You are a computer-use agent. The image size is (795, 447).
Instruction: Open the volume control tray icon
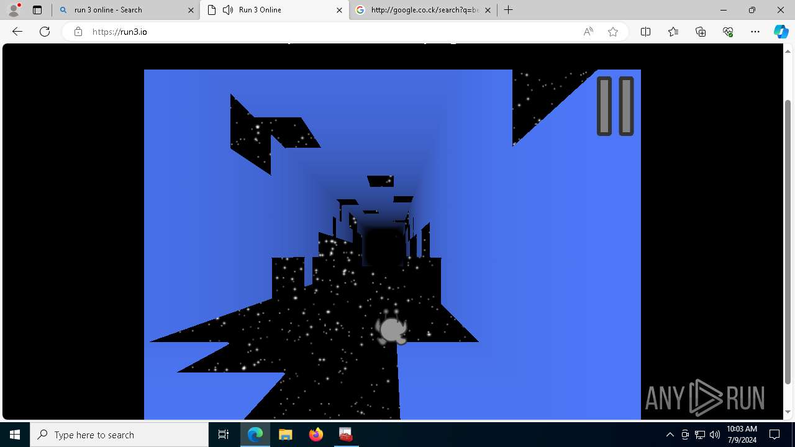pyautogui.click(x=715, y=435)
